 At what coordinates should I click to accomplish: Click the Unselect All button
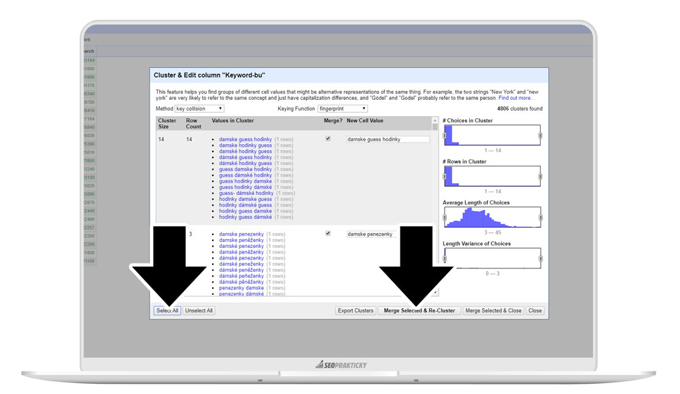point(199,310)
